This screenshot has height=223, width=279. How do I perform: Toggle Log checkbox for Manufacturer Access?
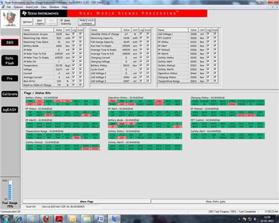(x=74, y=34)
